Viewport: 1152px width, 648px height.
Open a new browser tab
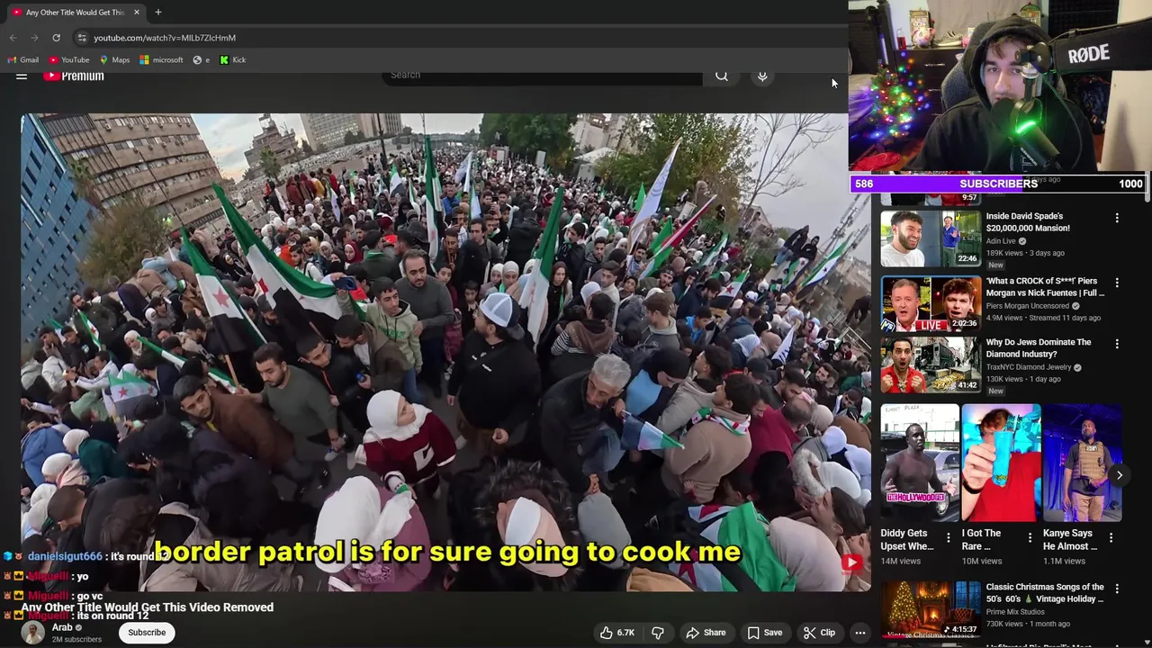click(158, 12)
